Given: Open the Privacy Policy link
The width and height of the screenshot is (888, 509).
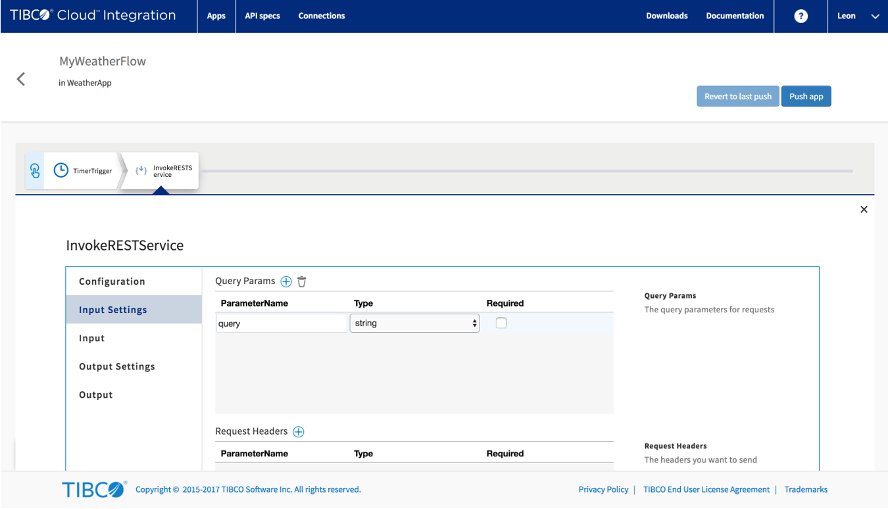Looking at the screenshot, I should coord(603,489).
